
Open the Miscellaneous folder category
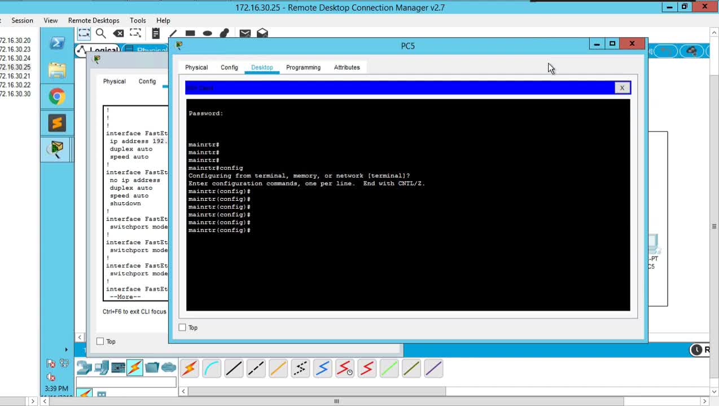tap(152, 368)
